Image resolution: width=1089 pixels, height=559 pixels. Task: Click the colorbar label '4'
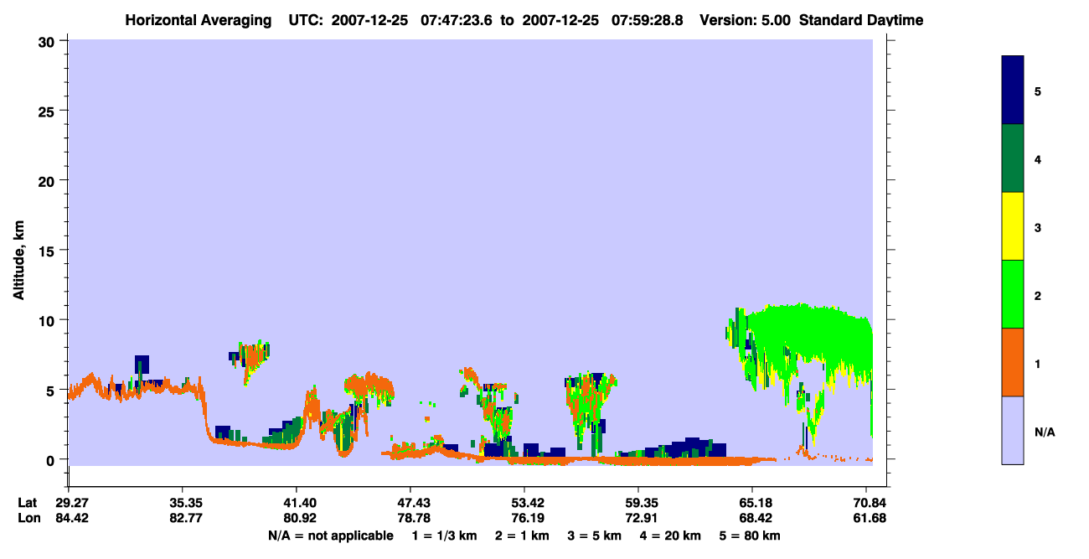point(1039,158)
